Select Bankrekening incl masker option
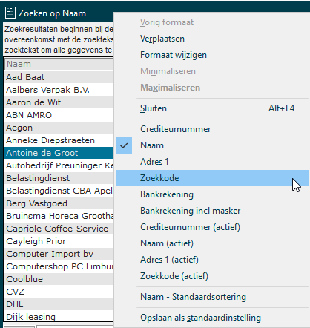Image resolution: width=310 pixels, height=328 pixels. pos(212,211)
